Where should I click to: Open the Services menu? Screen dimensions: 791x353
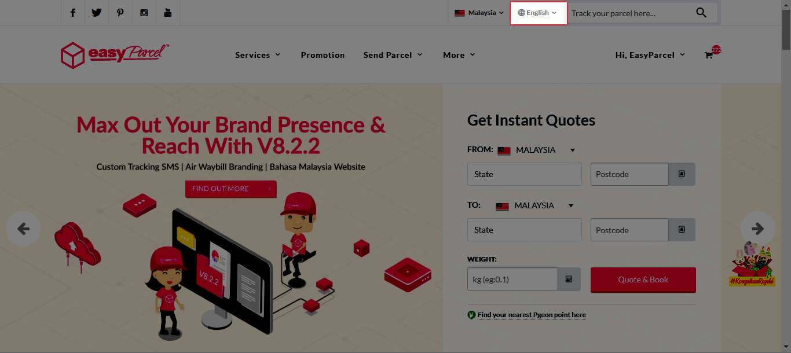pos(258,55)
